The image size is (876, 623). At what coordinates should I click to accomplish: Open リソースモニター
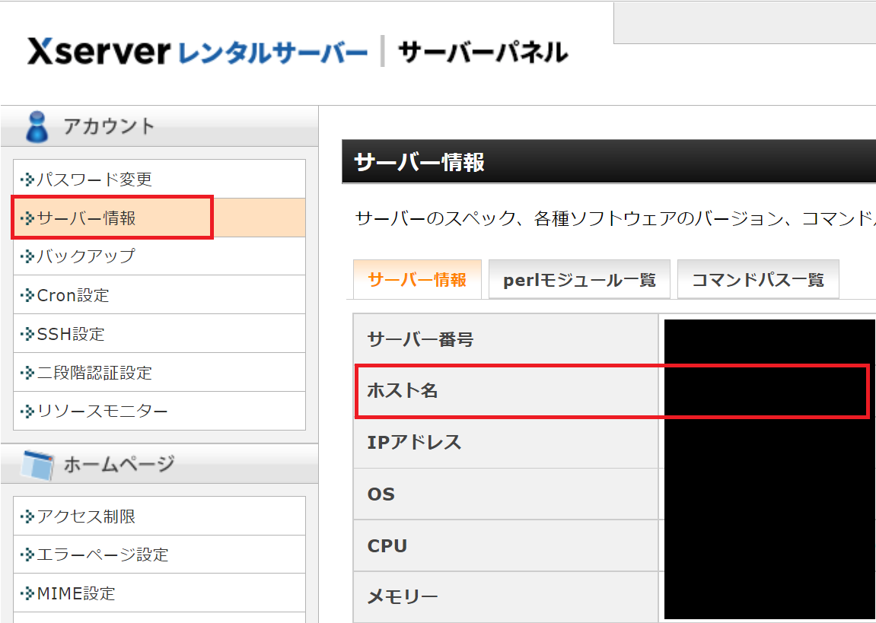159,411
